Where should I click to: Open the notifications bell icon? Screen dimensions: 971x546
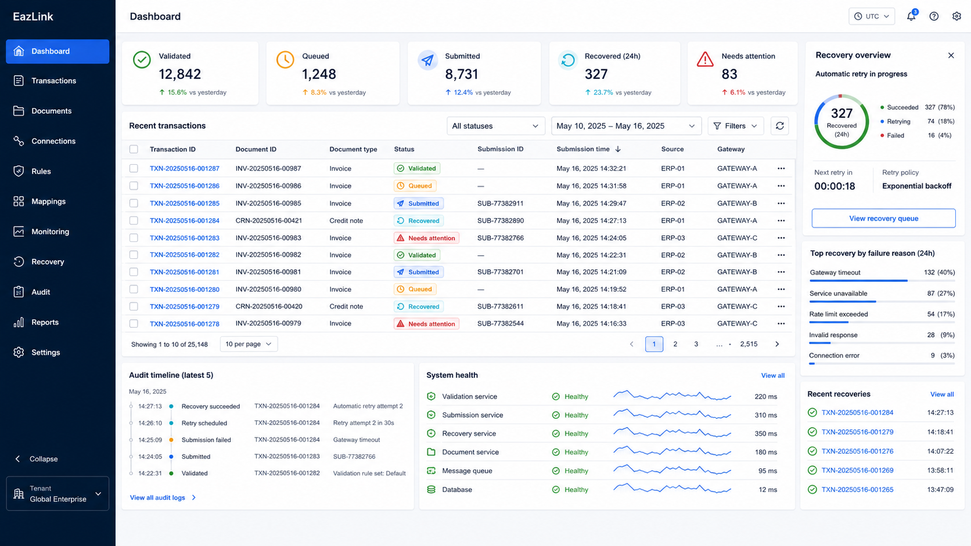tap(911, 16)
